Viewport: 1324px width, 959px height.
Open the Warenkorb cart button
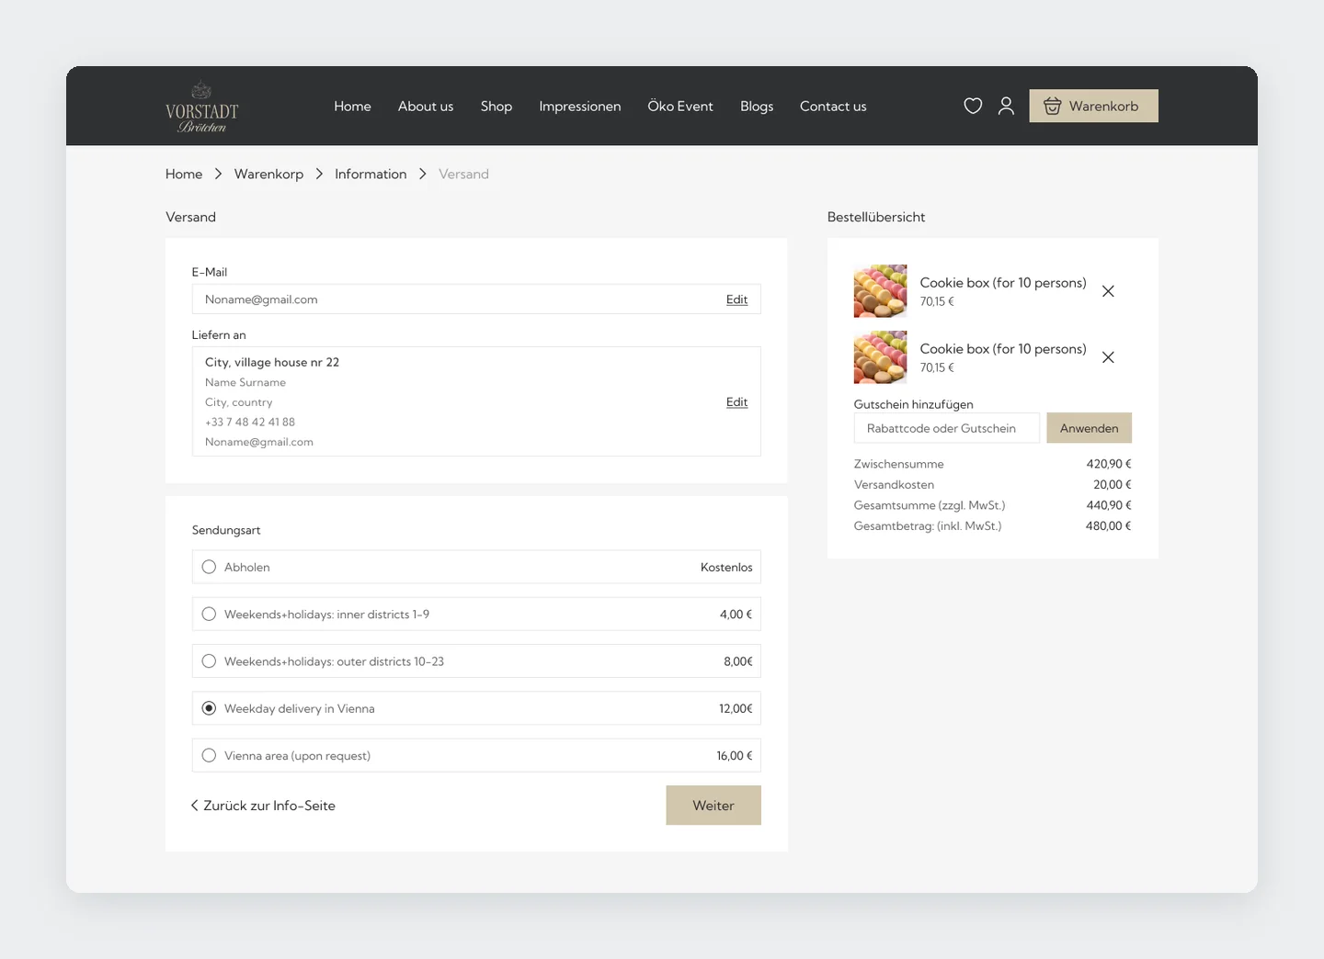[1093, 106]
